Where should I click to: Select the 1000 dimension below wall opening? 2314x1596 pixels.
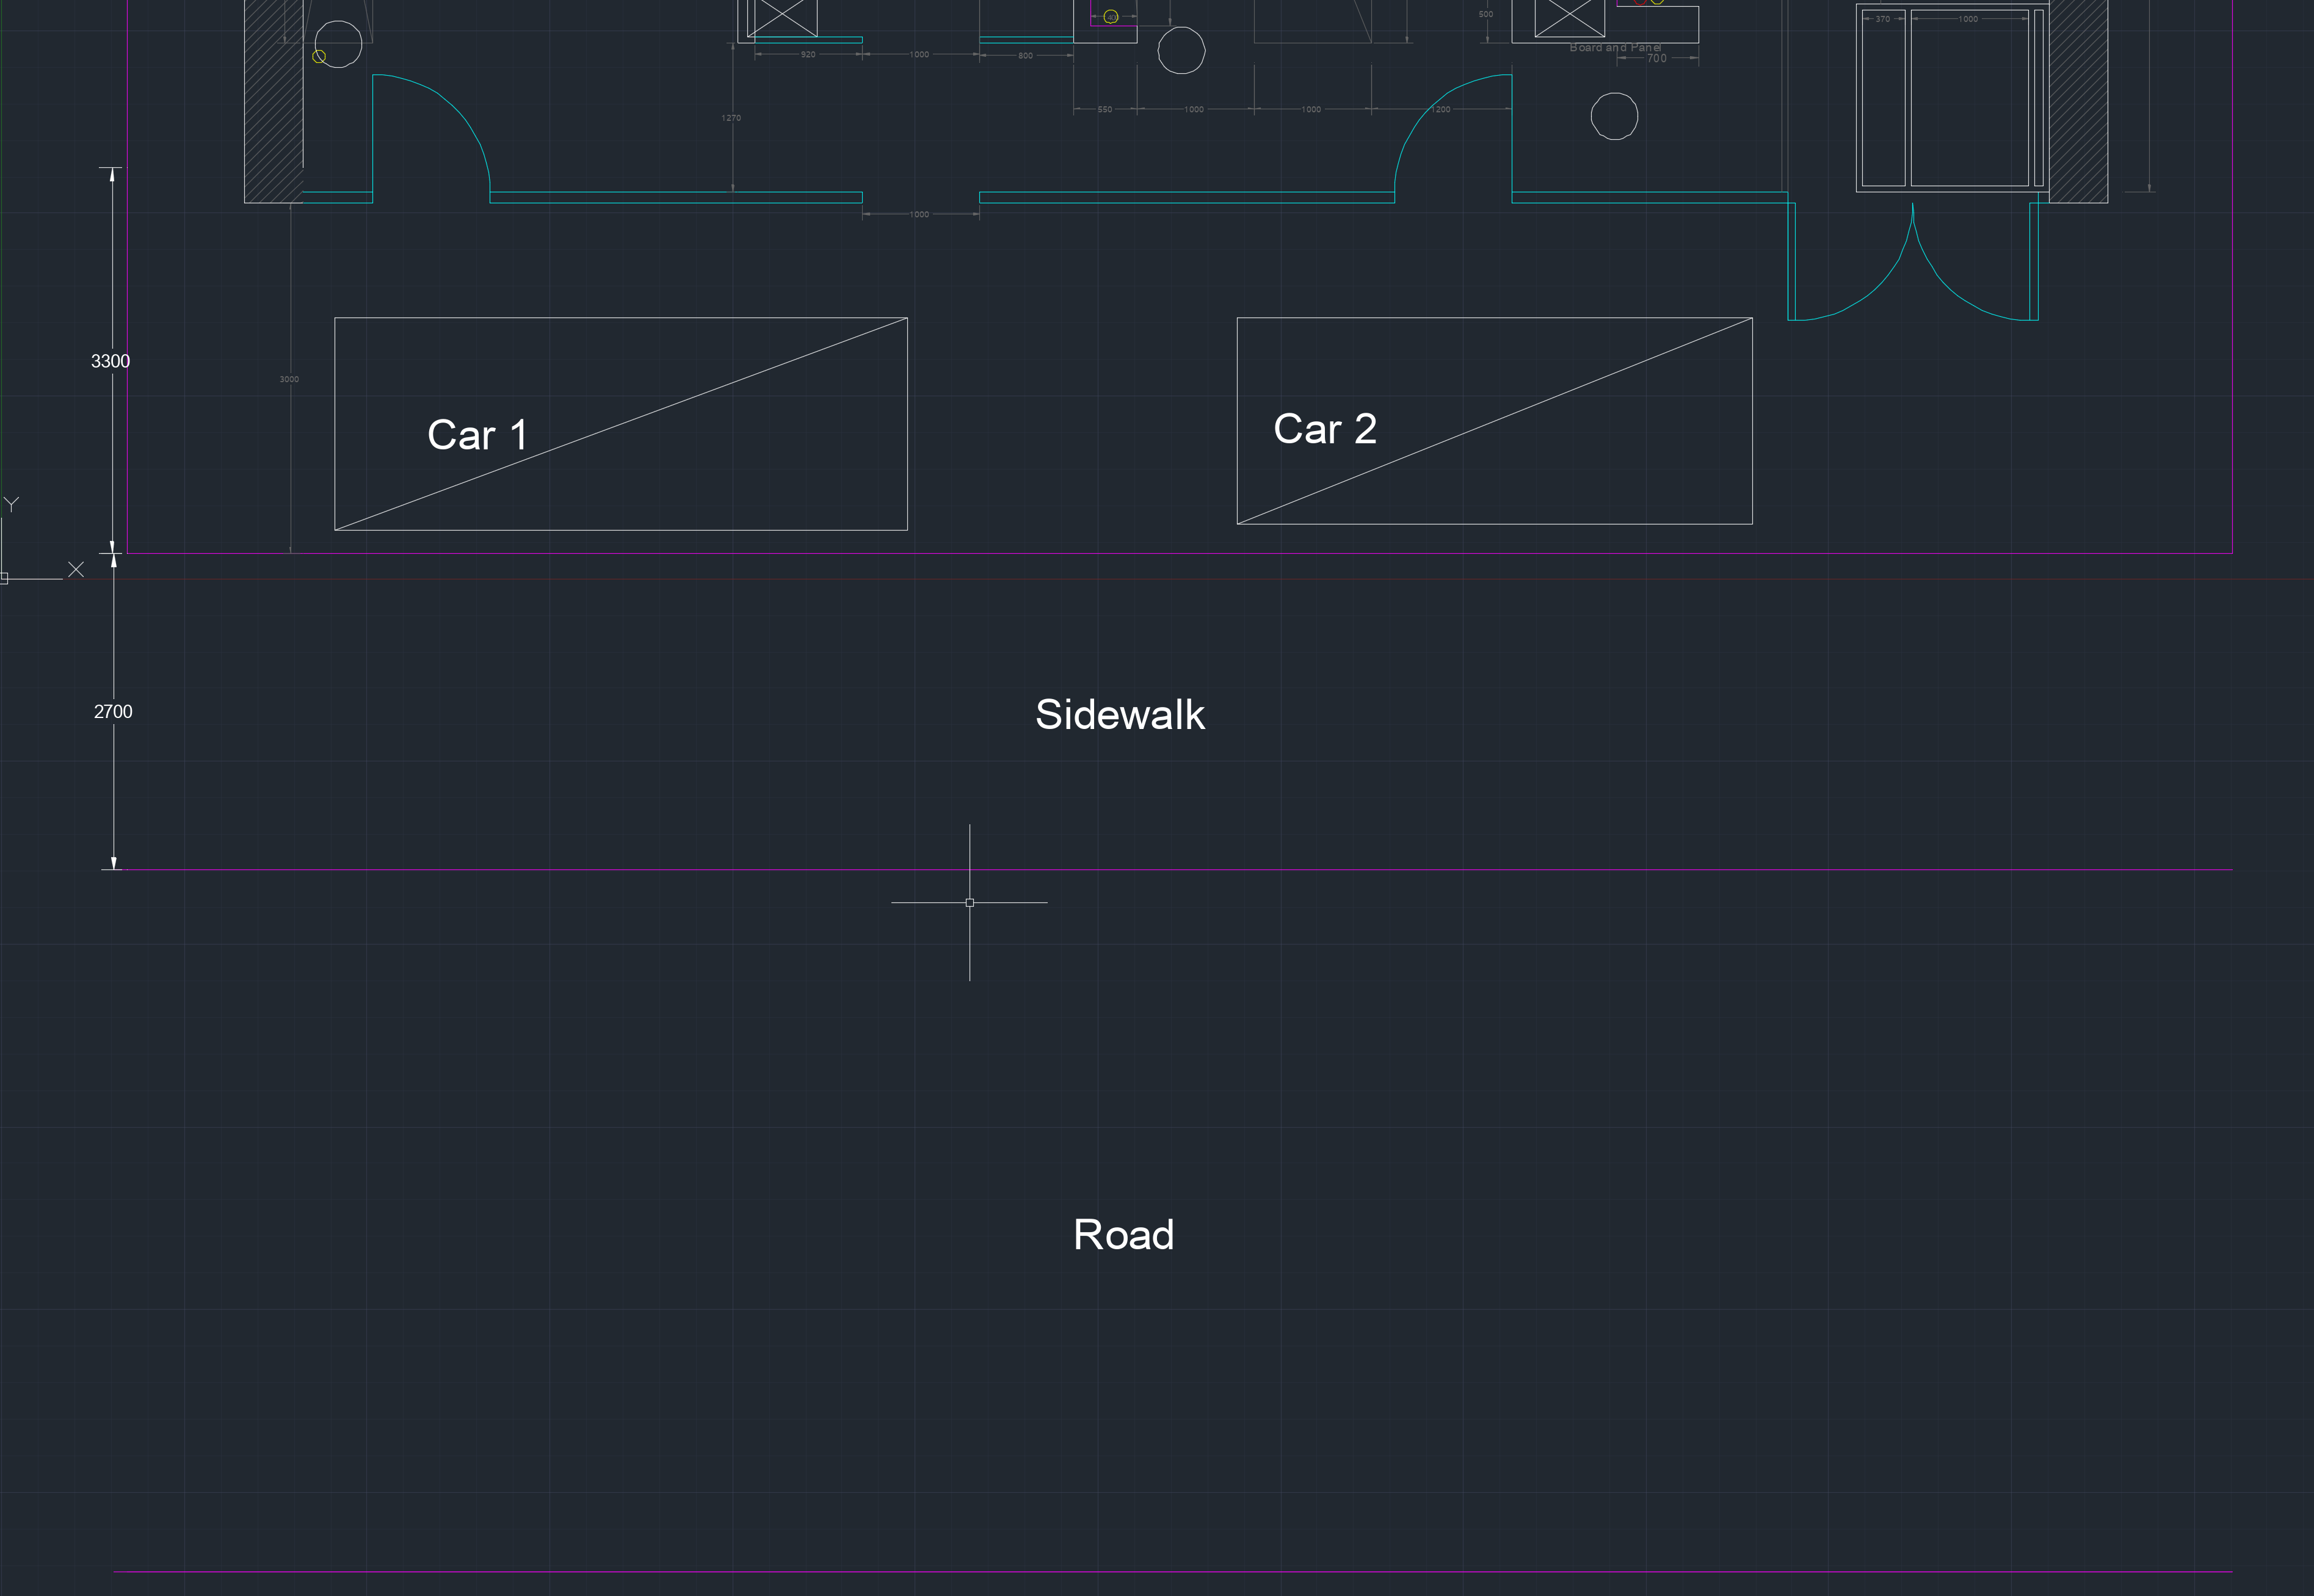[919, 214]
